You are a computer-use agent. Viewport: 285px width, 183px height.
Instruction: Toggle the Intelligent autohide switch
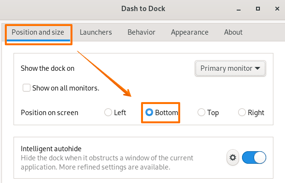(x=254, y=157)
